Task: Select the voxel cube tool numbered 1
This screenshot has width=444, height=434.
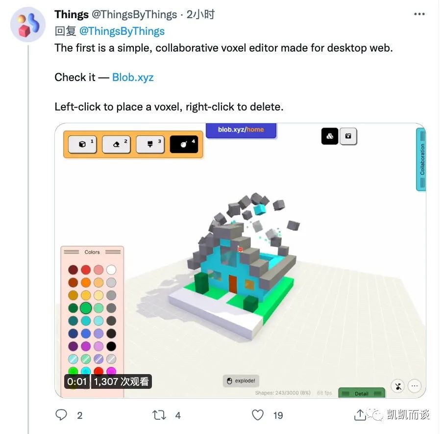Action: (82, 144)
